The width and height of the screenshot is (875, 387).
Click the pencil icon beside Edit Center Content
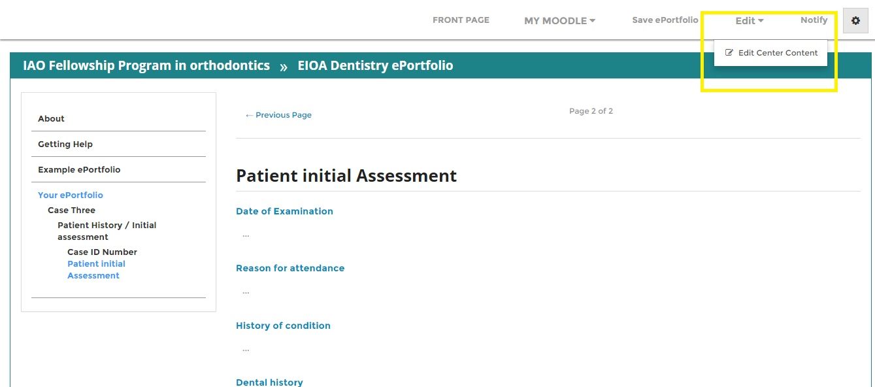(729, 53)
